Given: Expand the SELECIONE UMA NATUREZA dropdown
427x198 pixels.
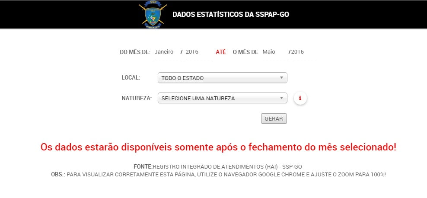Looking at the screenshot, I should coord(223,98).
